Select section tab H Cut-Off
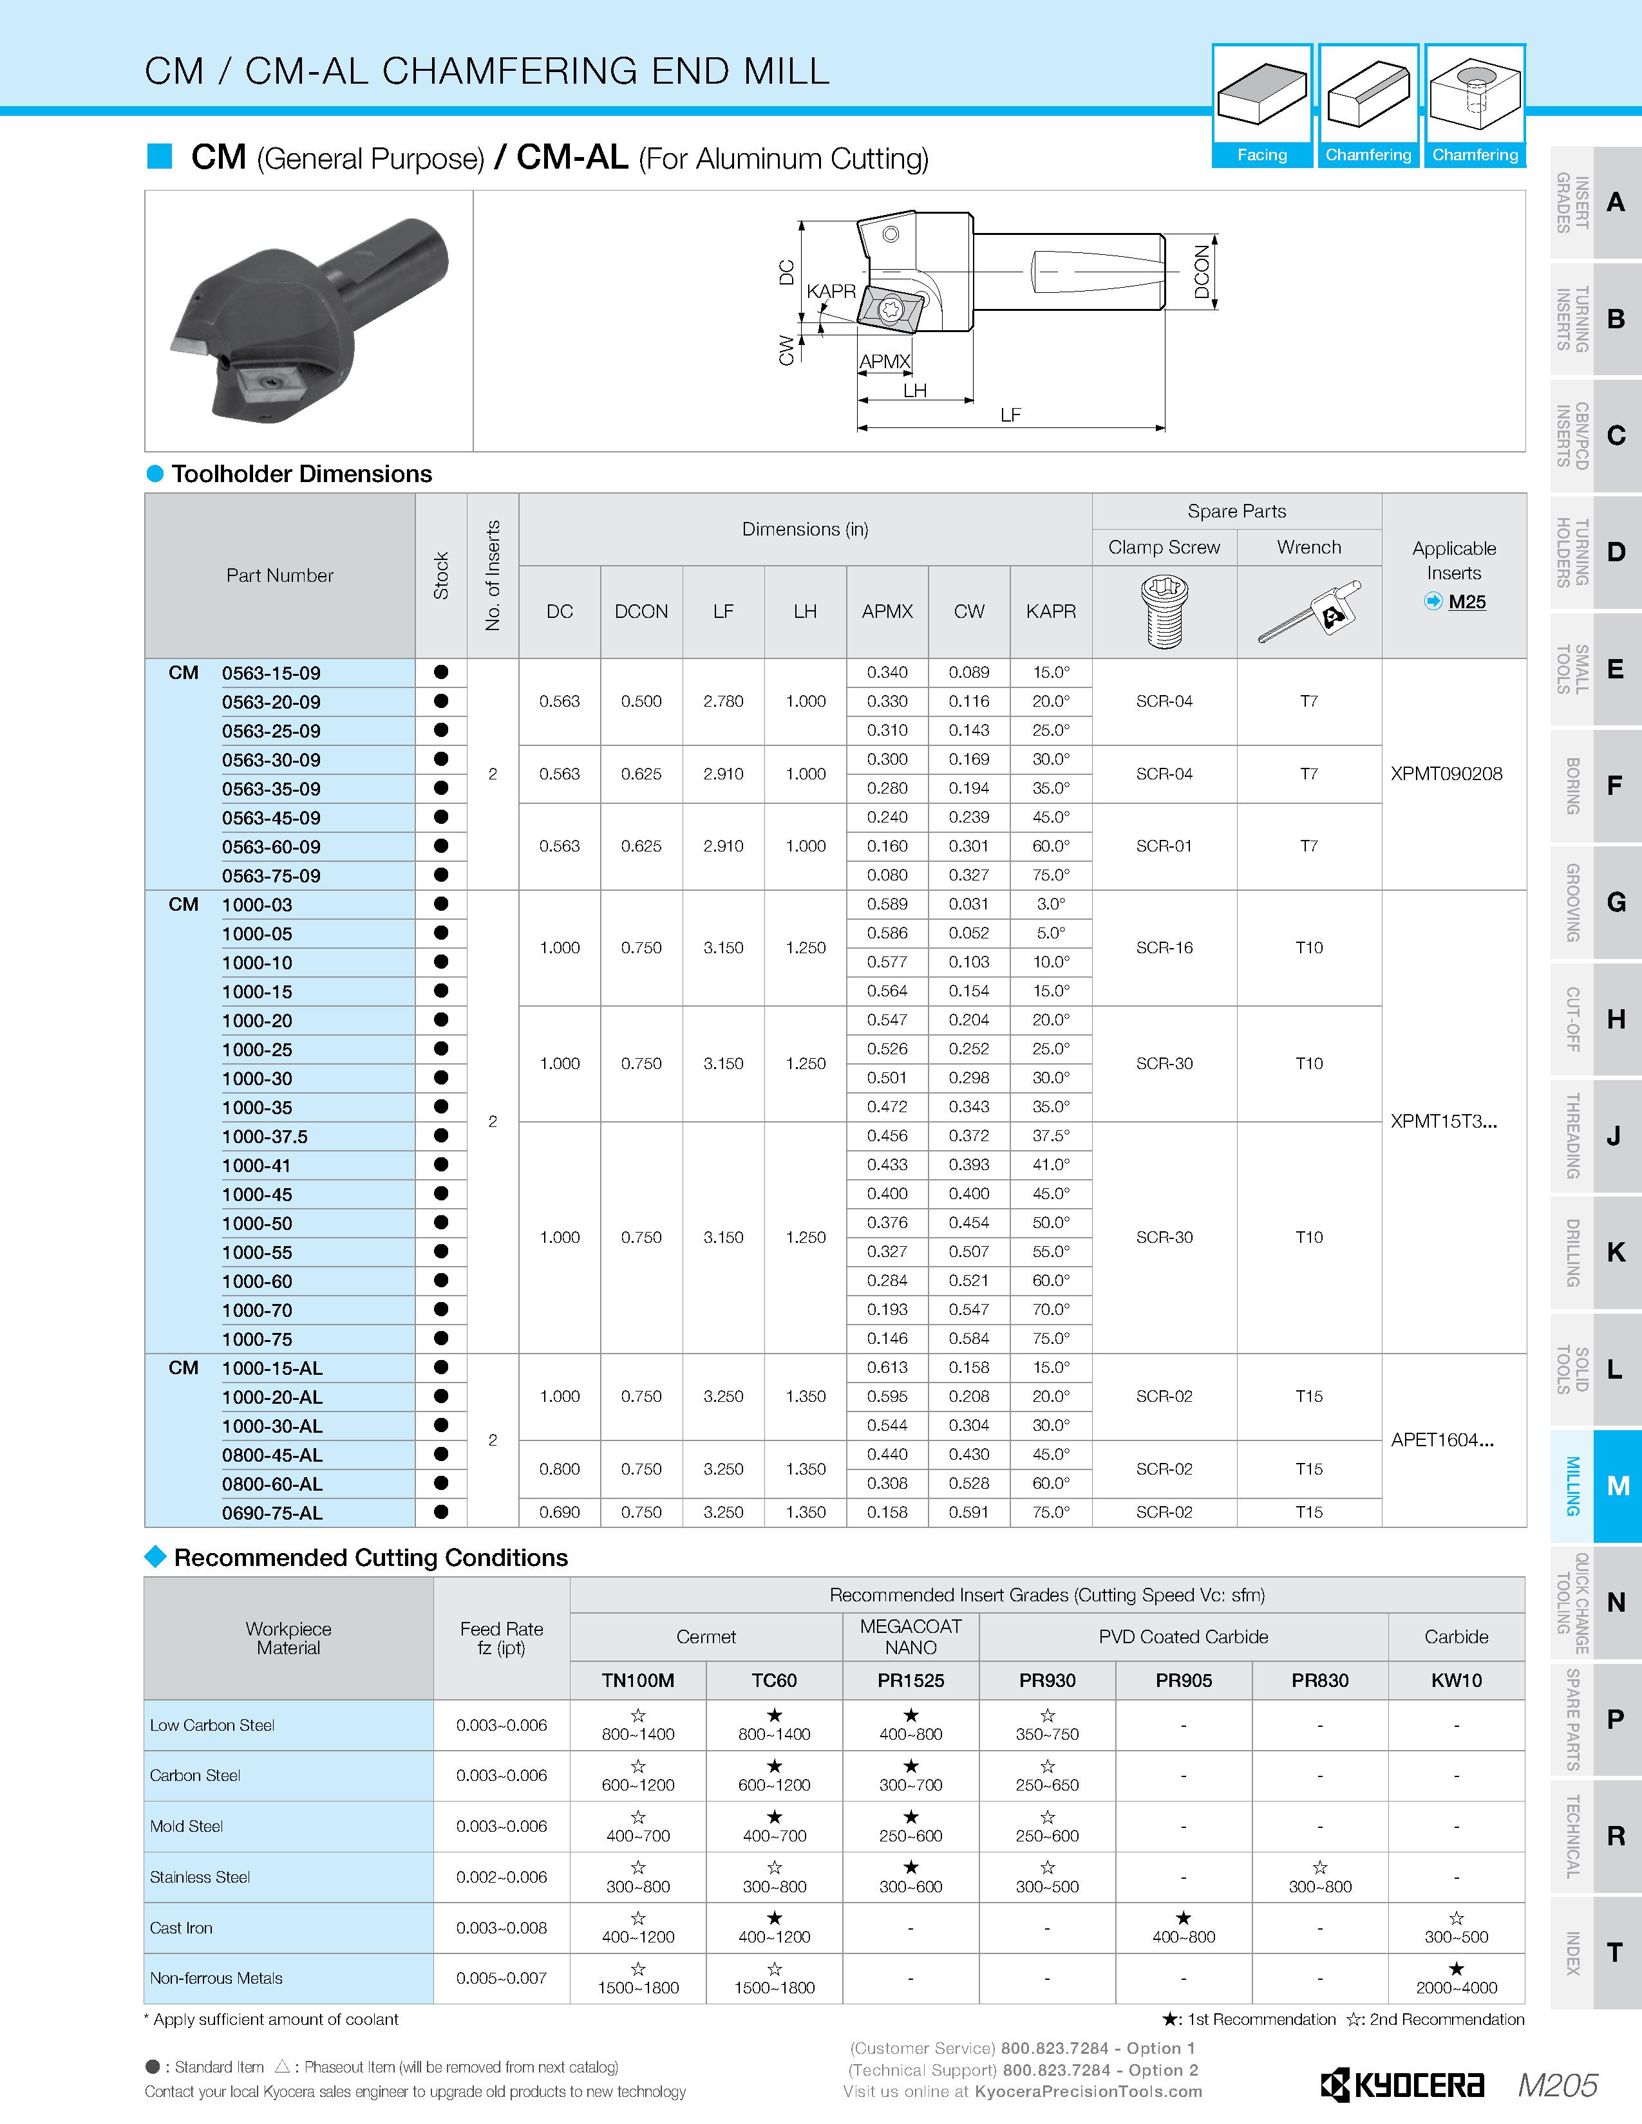 pyautogui.click(x=1595, y=1020)
